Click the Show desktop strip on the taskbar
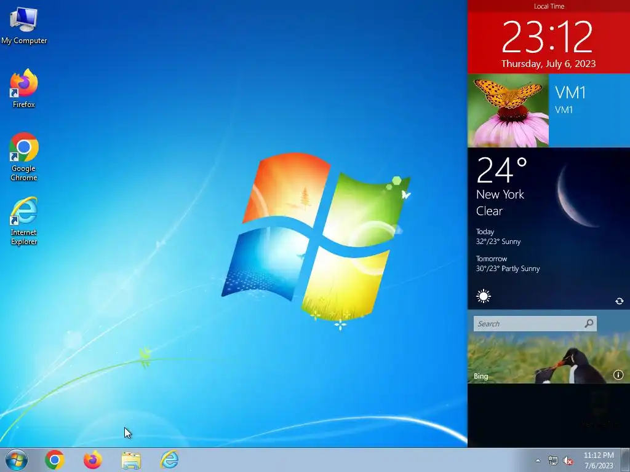630x472 pixels. tap(626, 460)
